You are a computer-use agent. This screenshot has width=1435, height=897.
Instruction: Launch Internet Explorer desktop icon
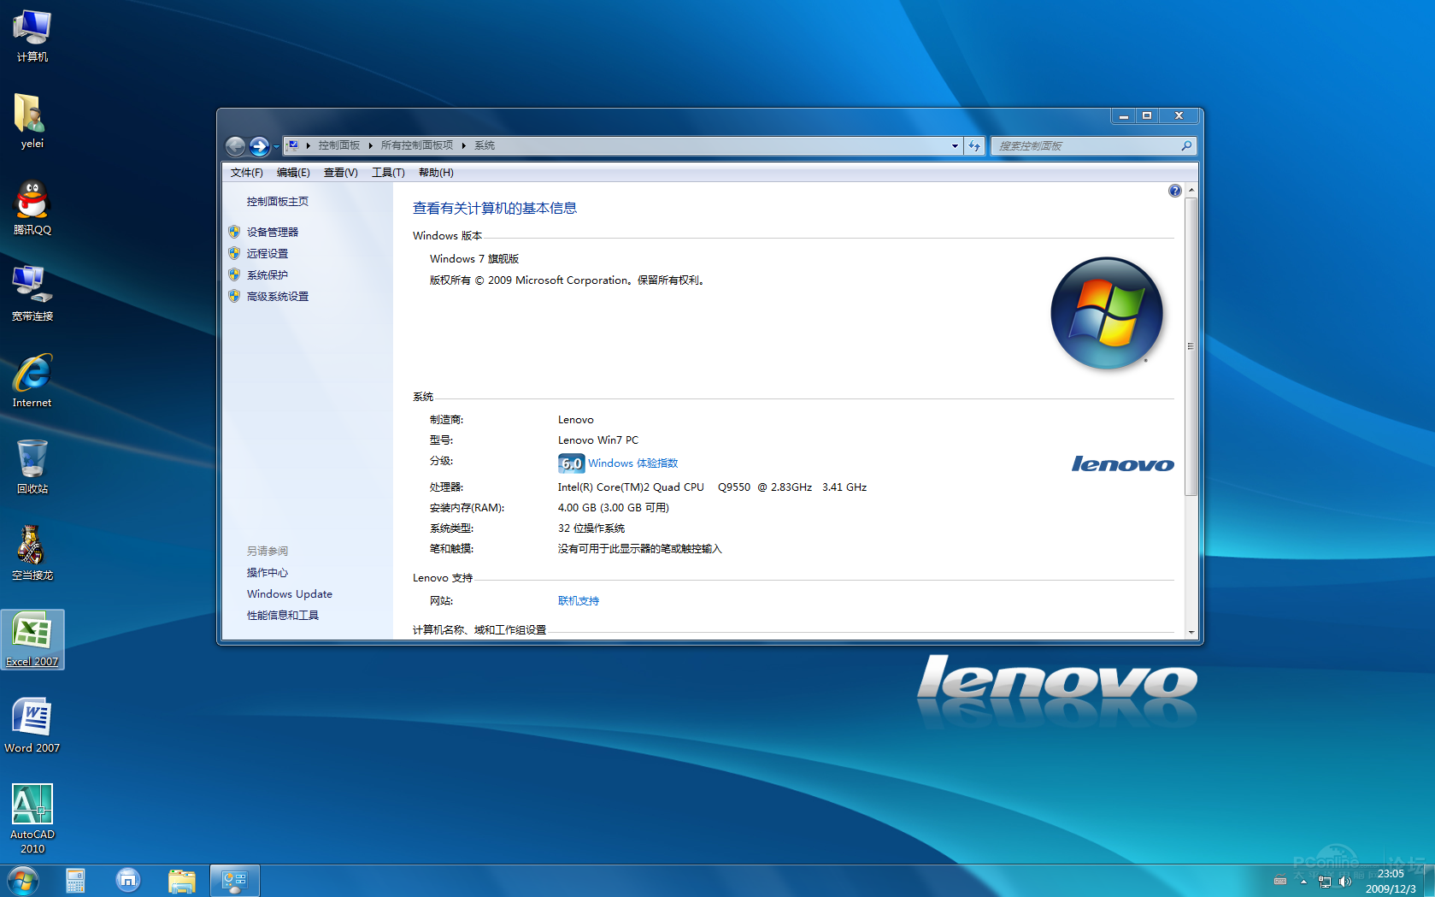click(32, 380)
